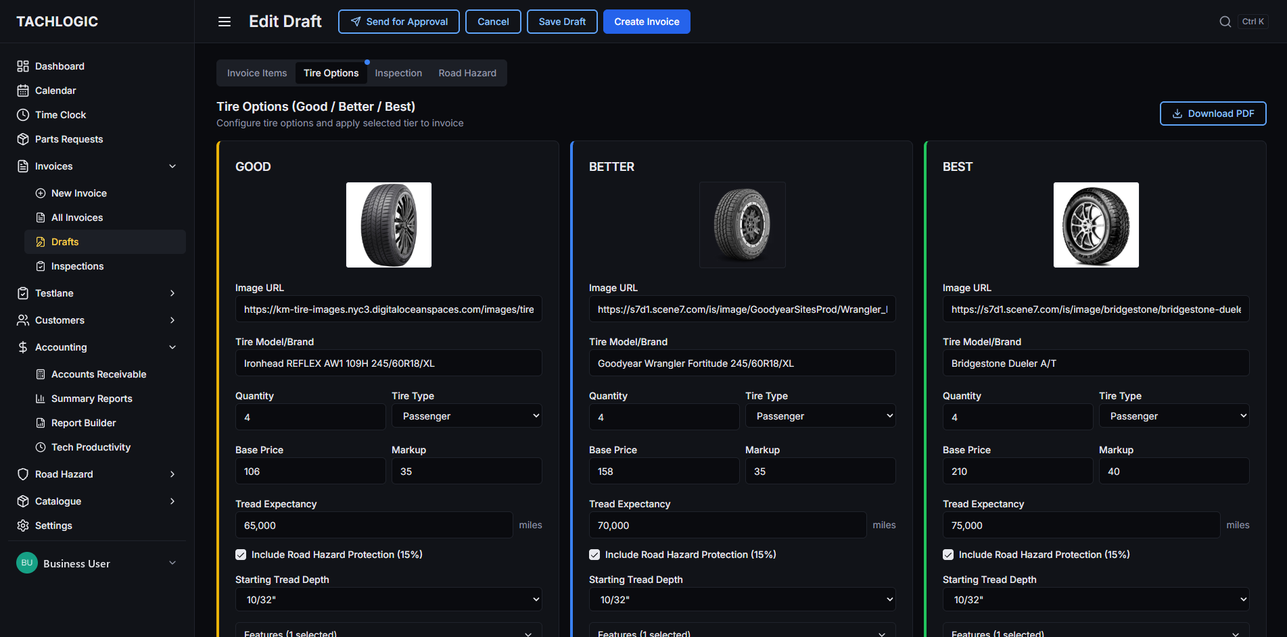Screen dimensions: 1287x637
Task: Click the Save Draft button
Action: point(562,22)
